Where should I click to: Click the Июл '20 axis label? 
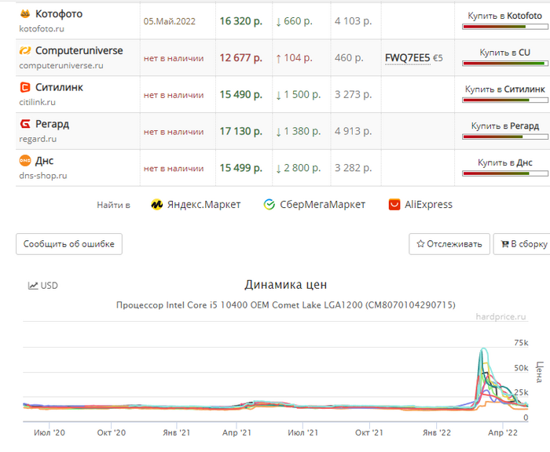click(x=49, y=432)
